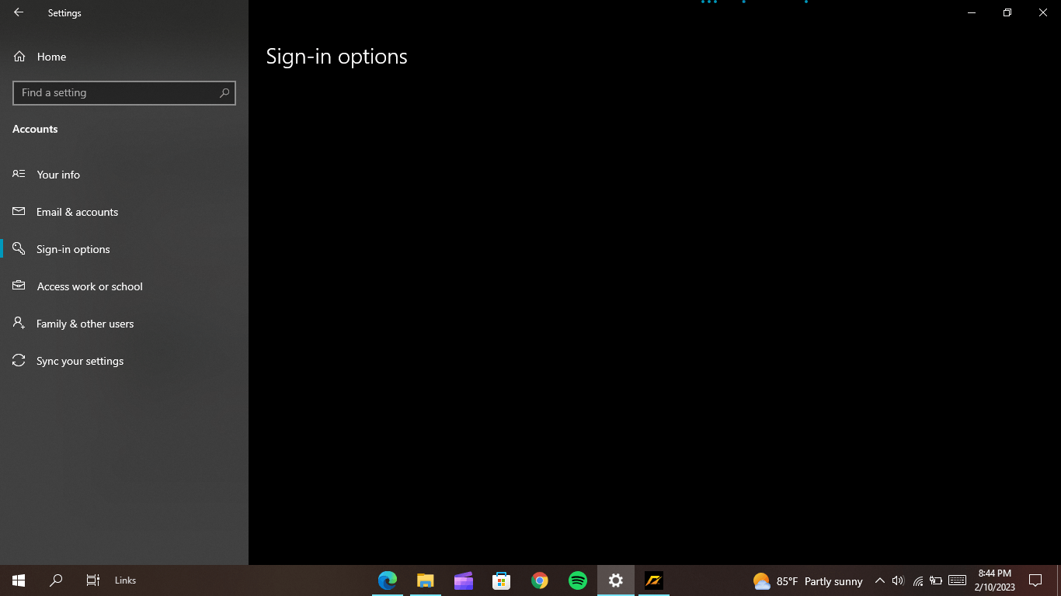1061x596 pixels.
Task: Open the purple clapperboard video app on the taskbar
Action: point(464,580)
